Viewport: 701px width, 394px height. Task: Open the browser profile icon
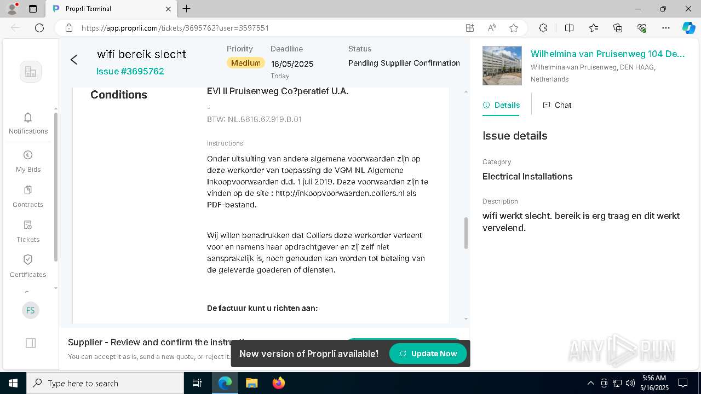tap(12, 9)
